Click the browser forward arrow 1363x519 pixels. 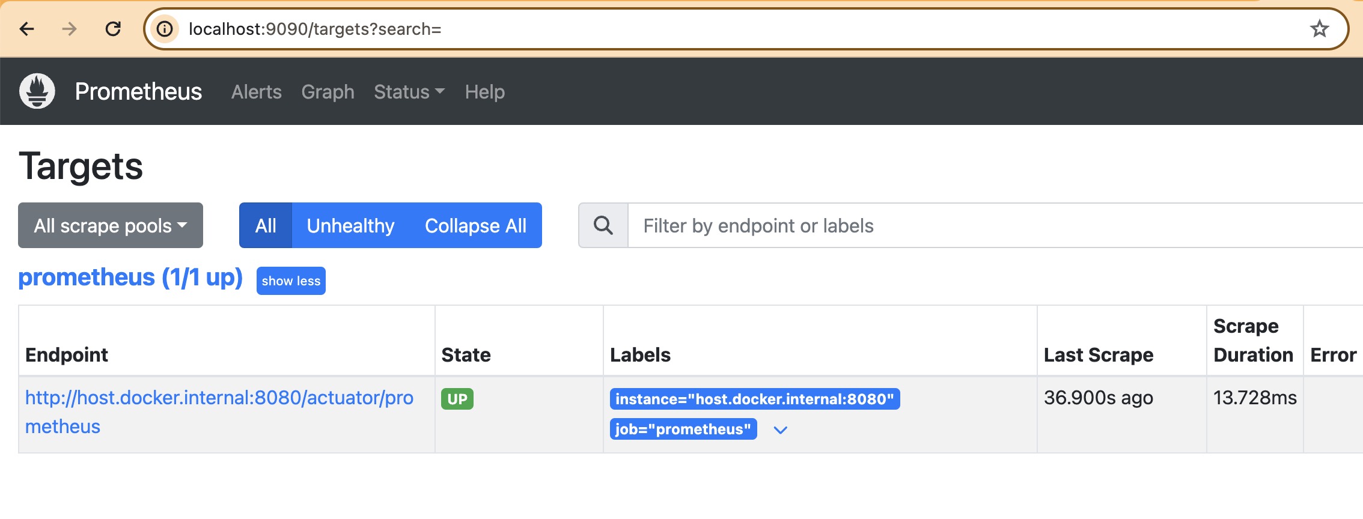70,29
